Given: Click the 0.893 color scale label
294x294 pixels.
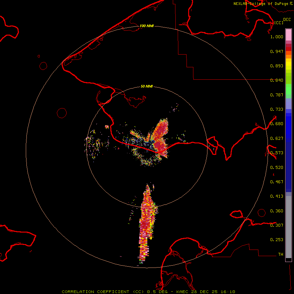Looking at the screenshot, I should coord(277,66).
